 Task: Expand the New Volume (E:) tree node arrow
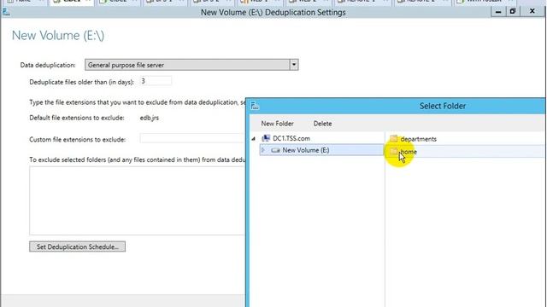(263, 150)
